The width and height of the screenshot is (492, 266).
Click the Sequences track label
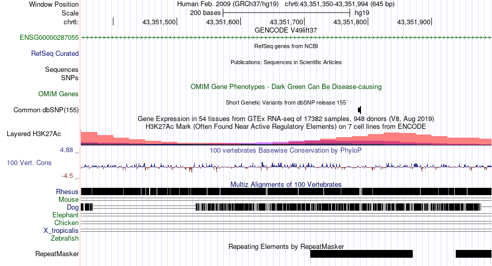pos(62,70)
